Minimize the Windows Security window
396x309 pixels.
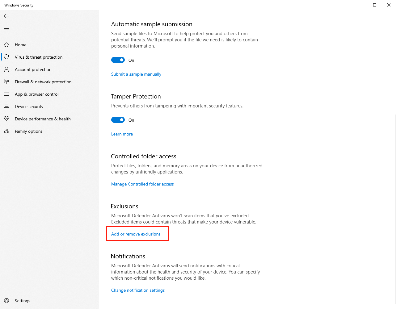click(360, 5)
